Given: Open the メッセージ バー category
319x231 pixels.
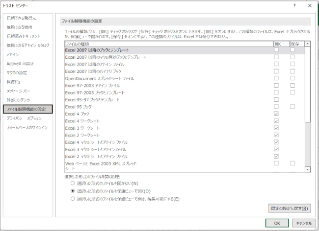Looking at the screenshot, I should click(x=18, y=91).
